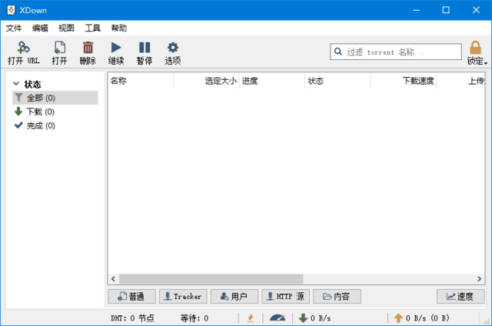Collapse the 状态 tree section
The image size is (492, 326).
tap(16, 84)
